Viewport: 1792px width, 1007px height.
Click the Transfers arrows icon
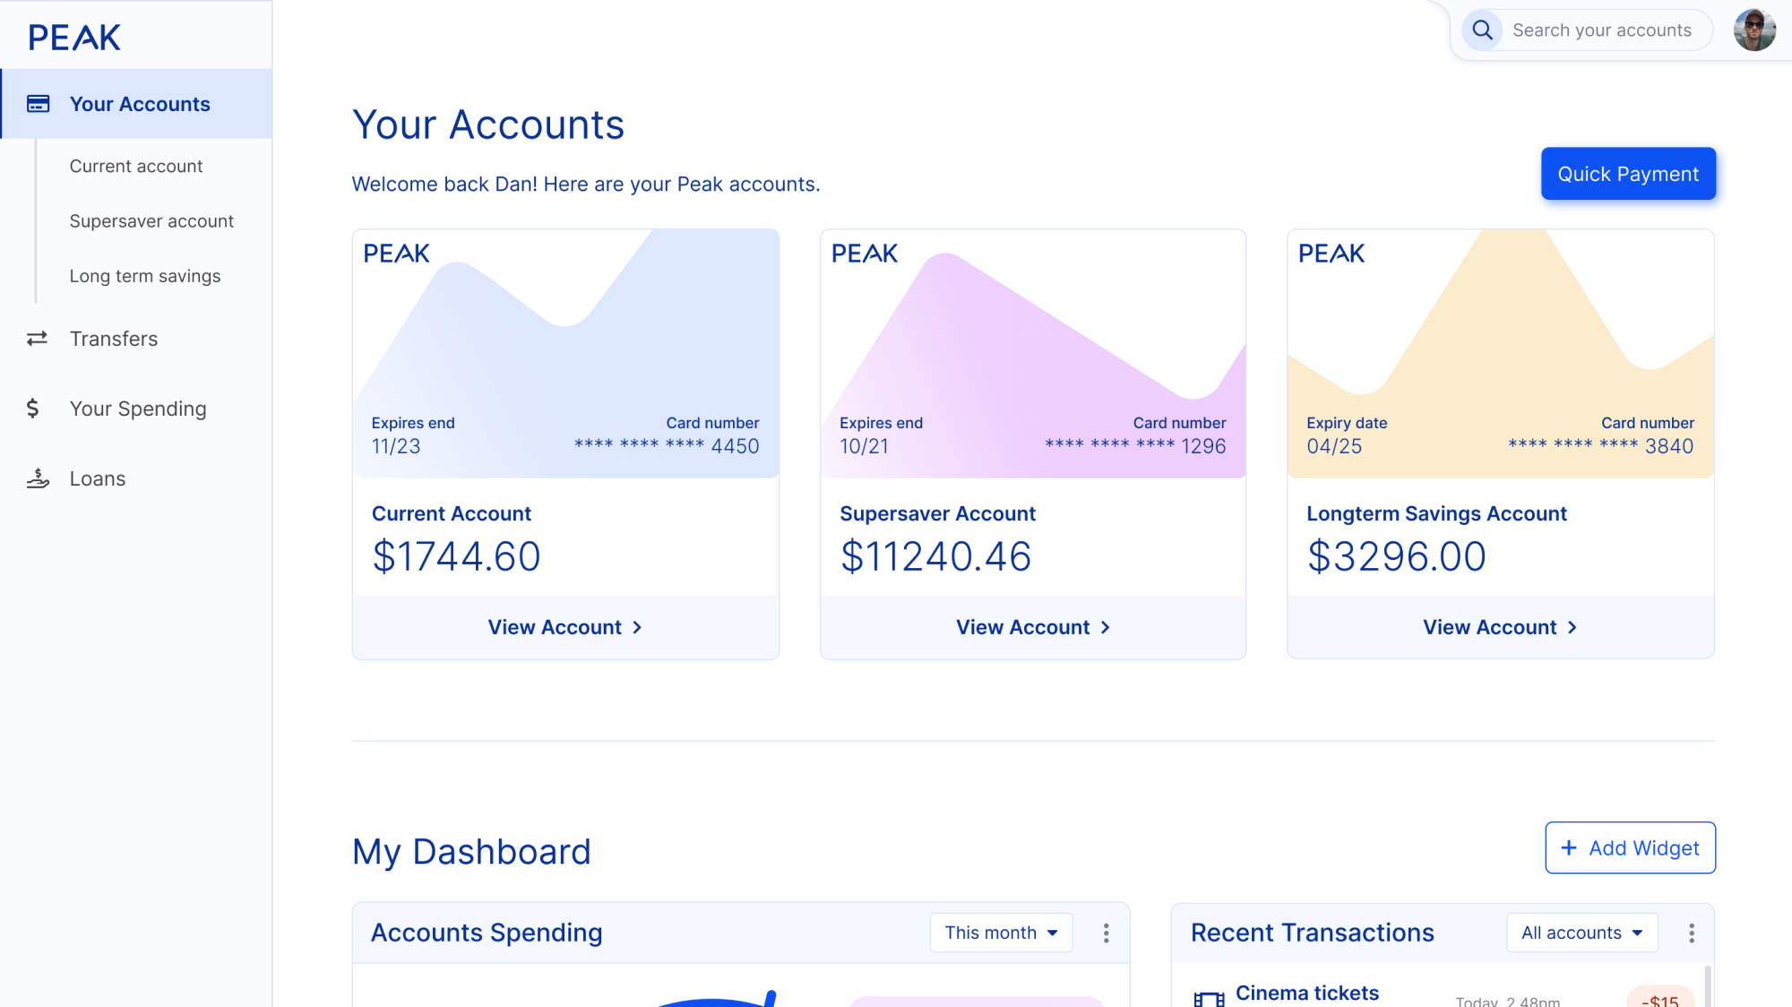pyautogui.click(x=37, y=339)
